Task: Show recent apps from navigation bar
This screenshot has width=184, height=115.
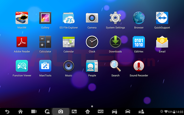Action: coord(34,111)
